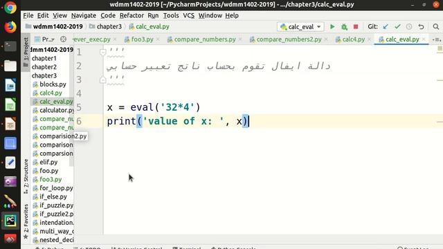Screen dimensions: 443x249
Task: Open the Window menu
Action: pos(210,15)
